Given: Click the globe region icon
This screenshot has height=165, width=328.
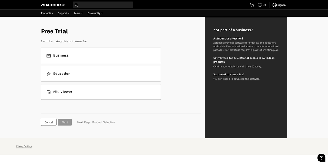Looking at the screenshot, I should [260, 5].
